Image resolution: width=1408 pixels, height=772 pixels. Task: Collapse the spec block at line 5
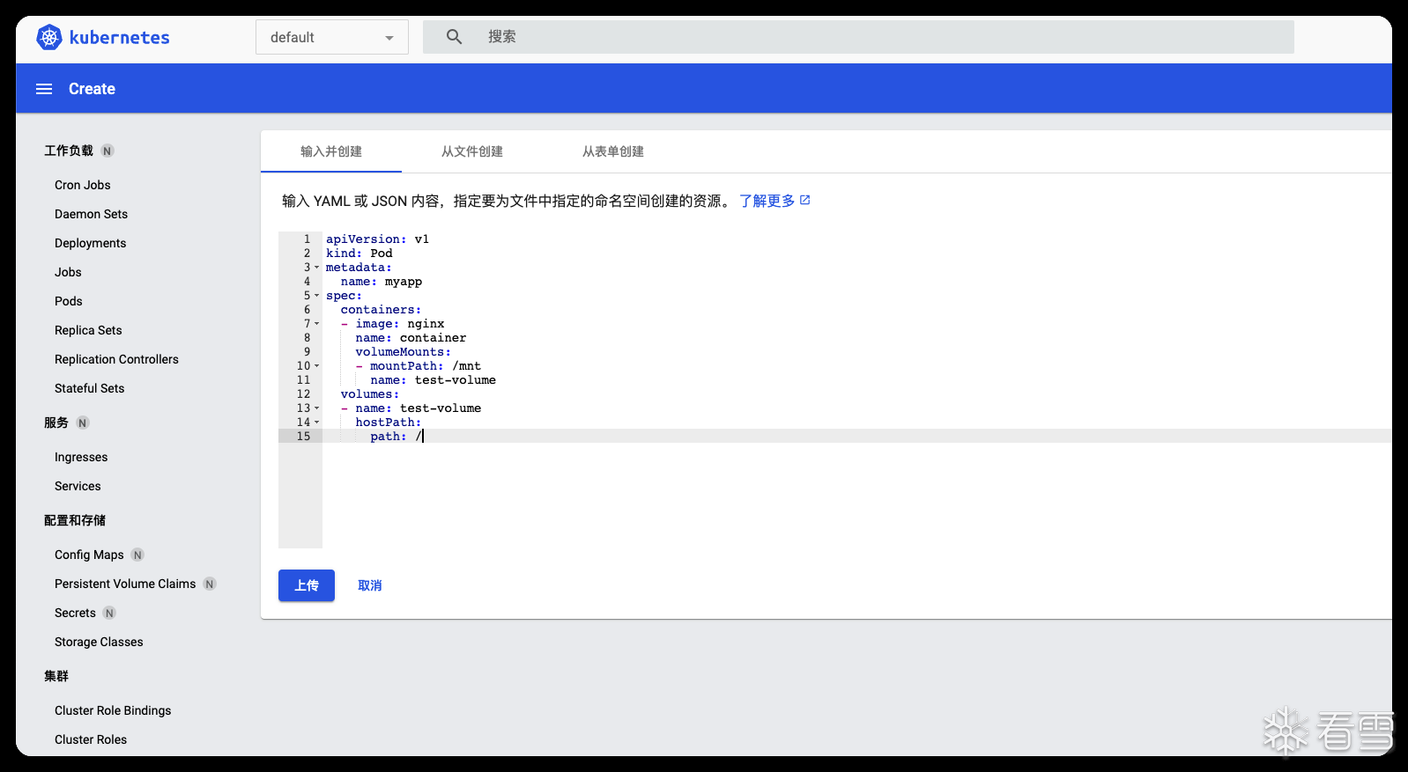point(317,296)
